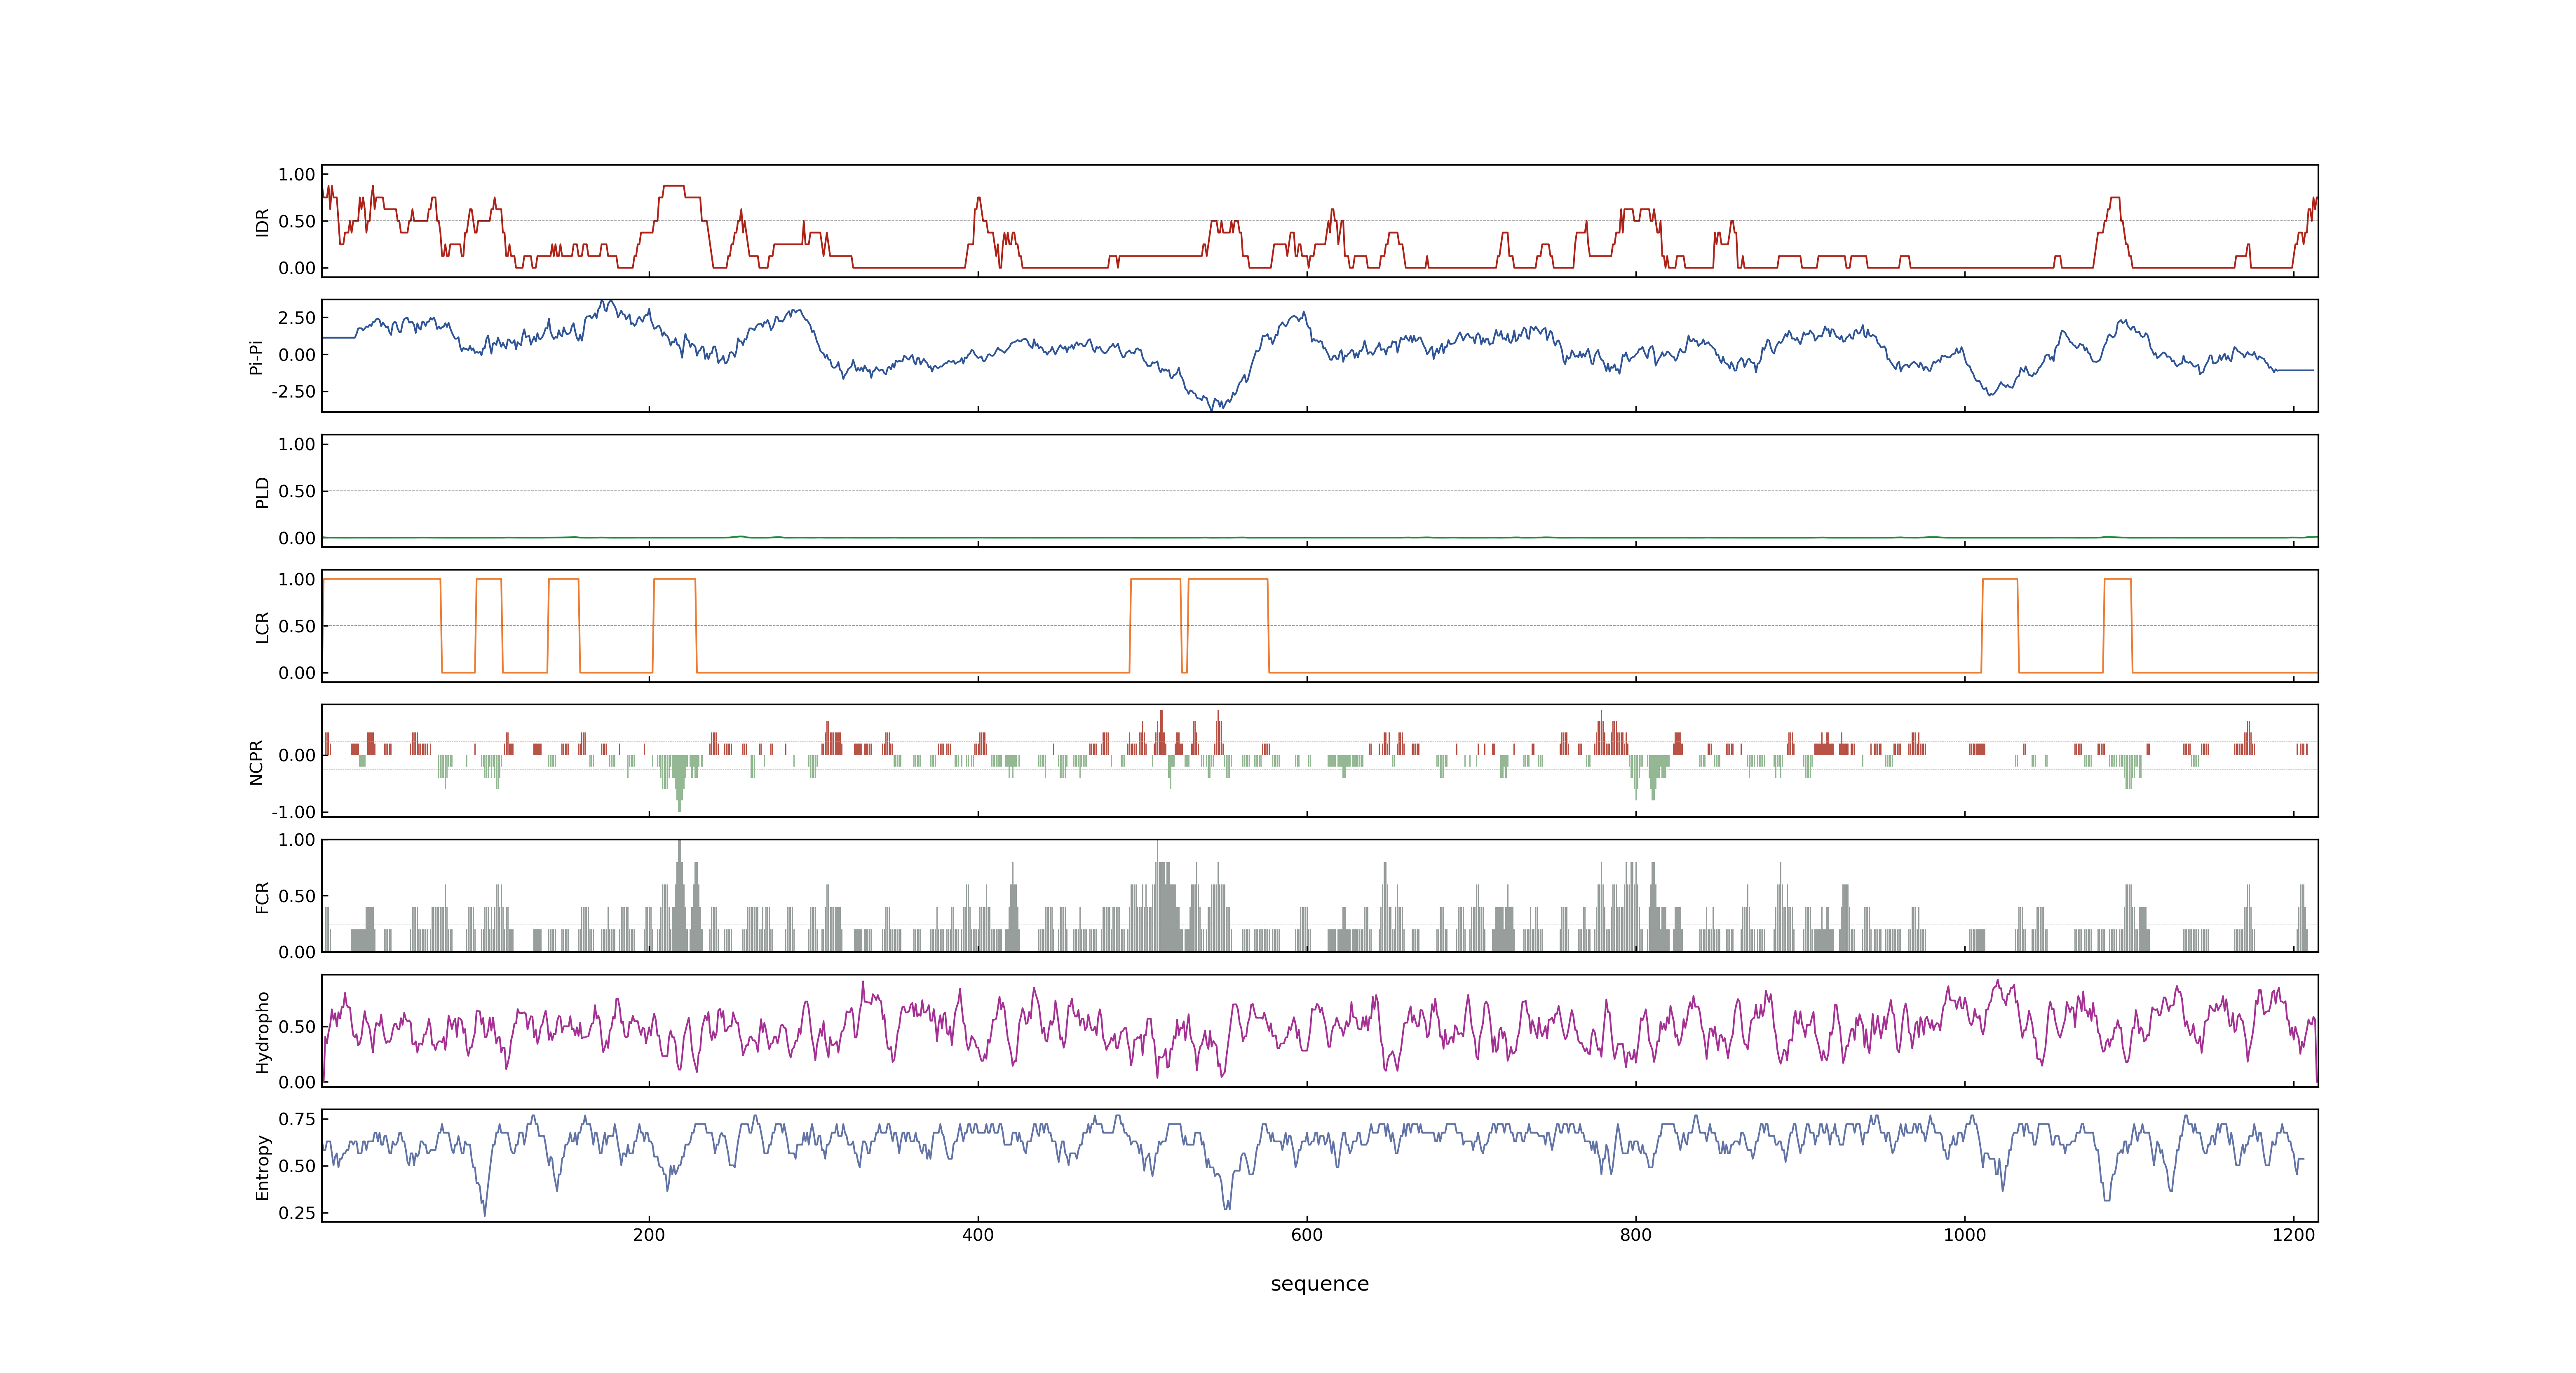Click the 1.00 tick of FCR panel
This screenshot has width=2576, height=1373.
[x=297, y=840]
